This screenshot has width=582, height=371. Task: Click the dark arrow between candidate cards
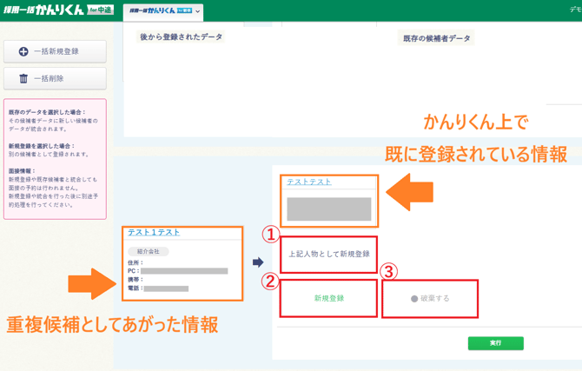coord(258,262)
